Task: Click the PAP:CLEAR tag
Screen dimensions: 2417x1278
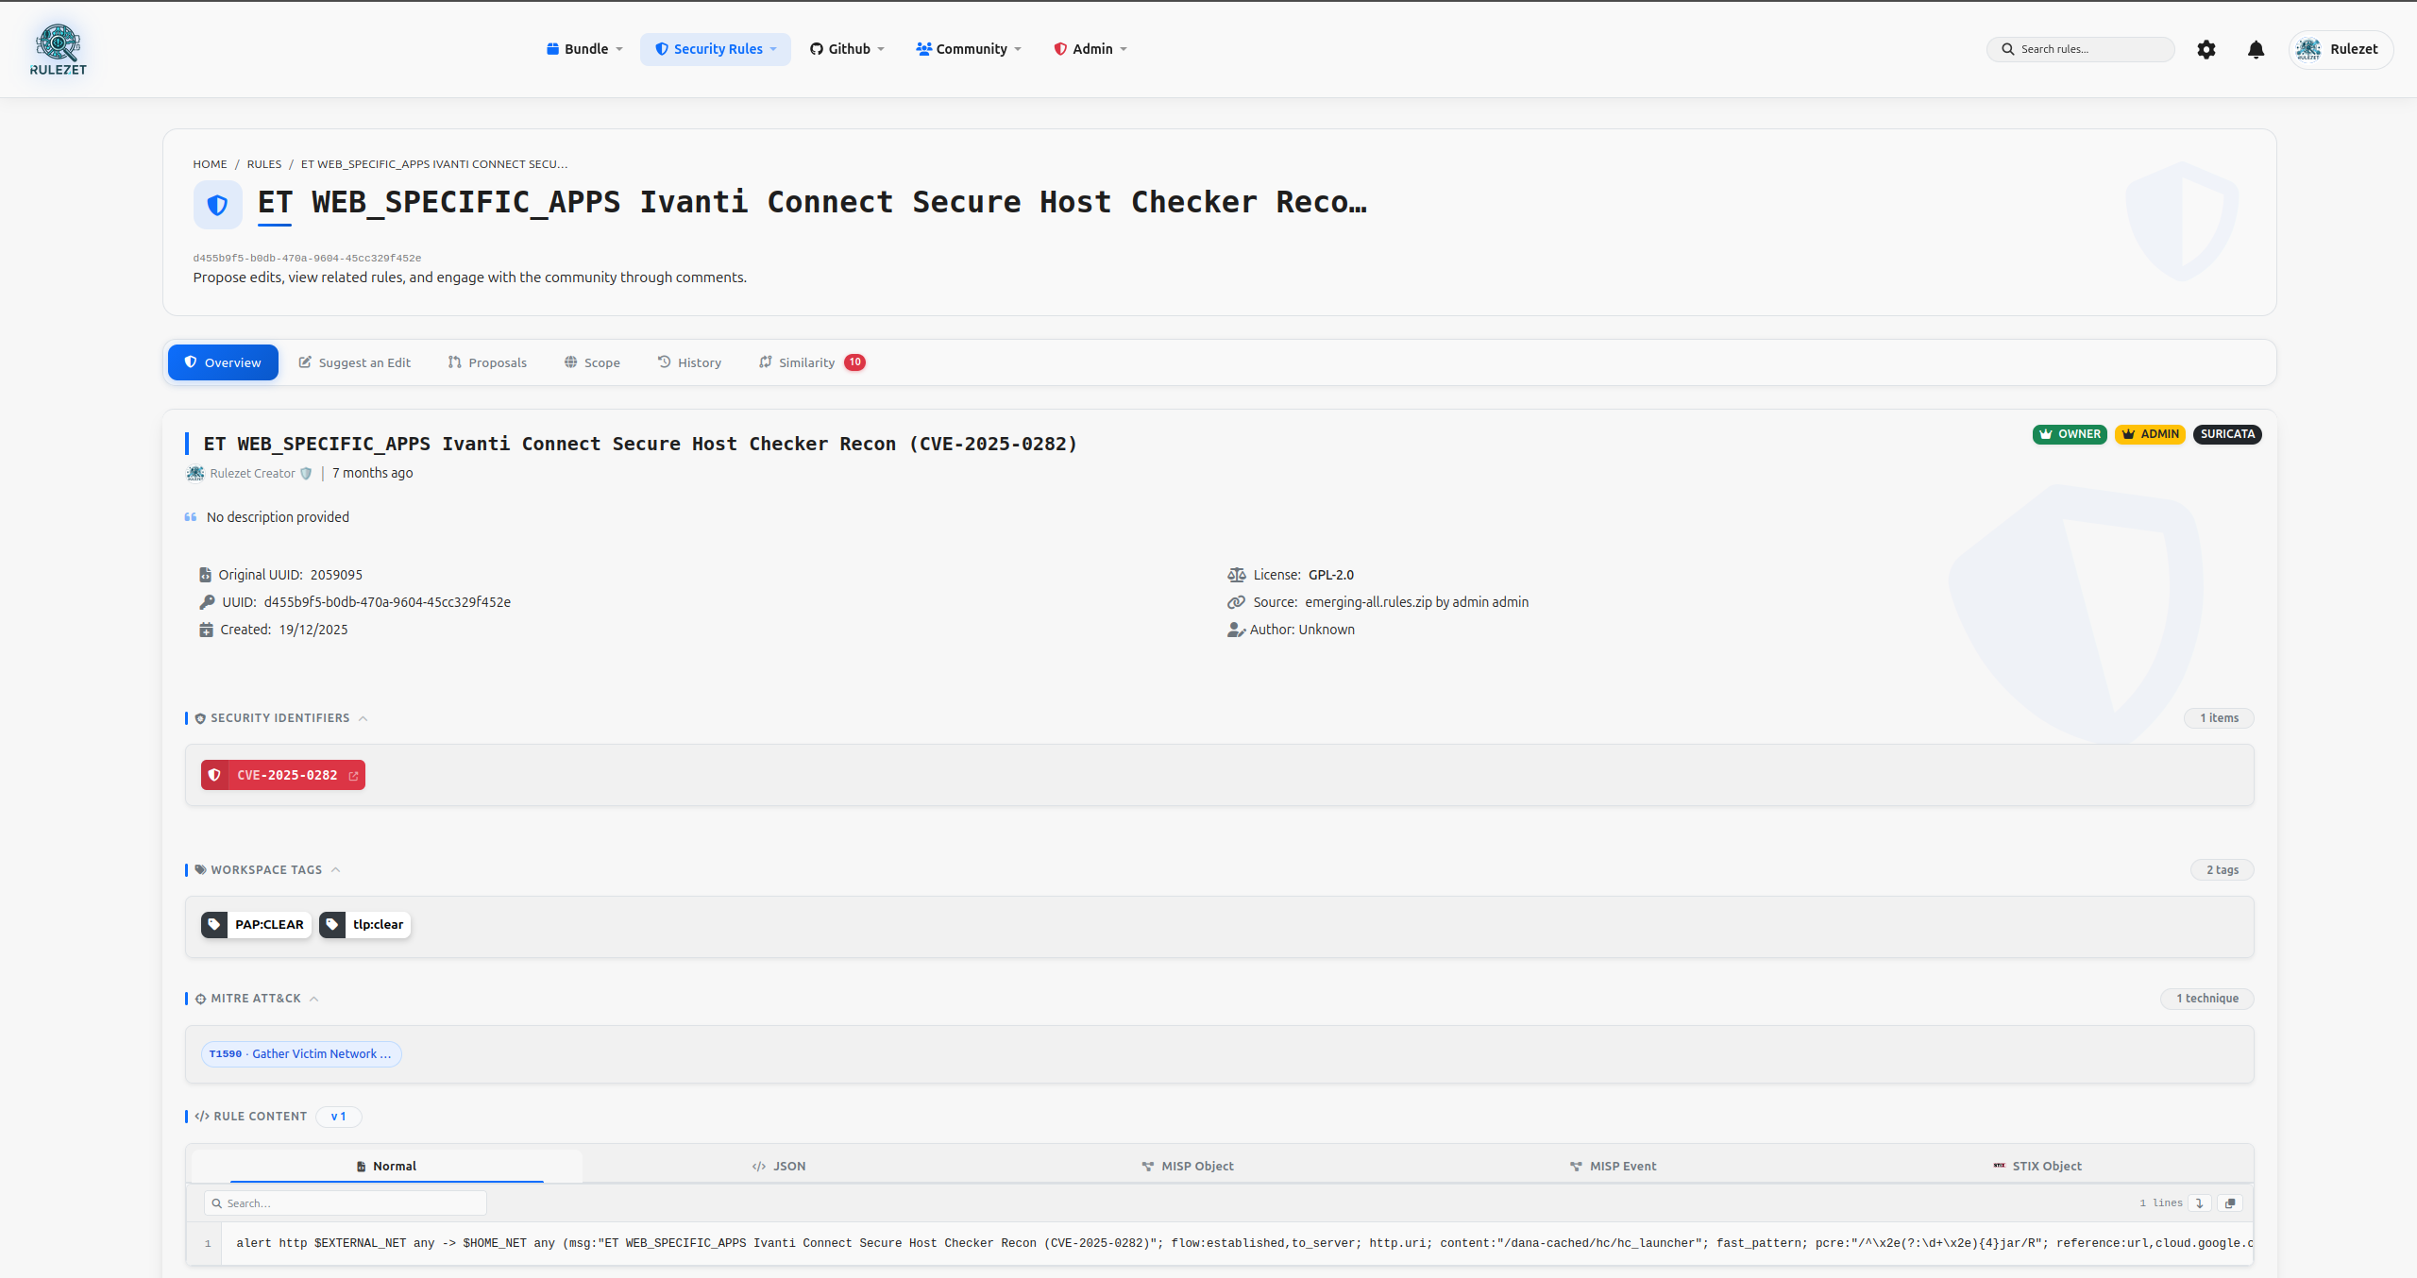Action: [x=256, y=924]
